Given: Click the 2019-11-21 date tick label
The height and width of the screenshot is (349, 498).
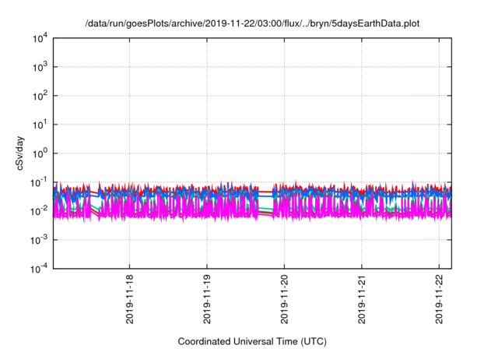Looking at the screenshot, I should [x=362, y=299].
